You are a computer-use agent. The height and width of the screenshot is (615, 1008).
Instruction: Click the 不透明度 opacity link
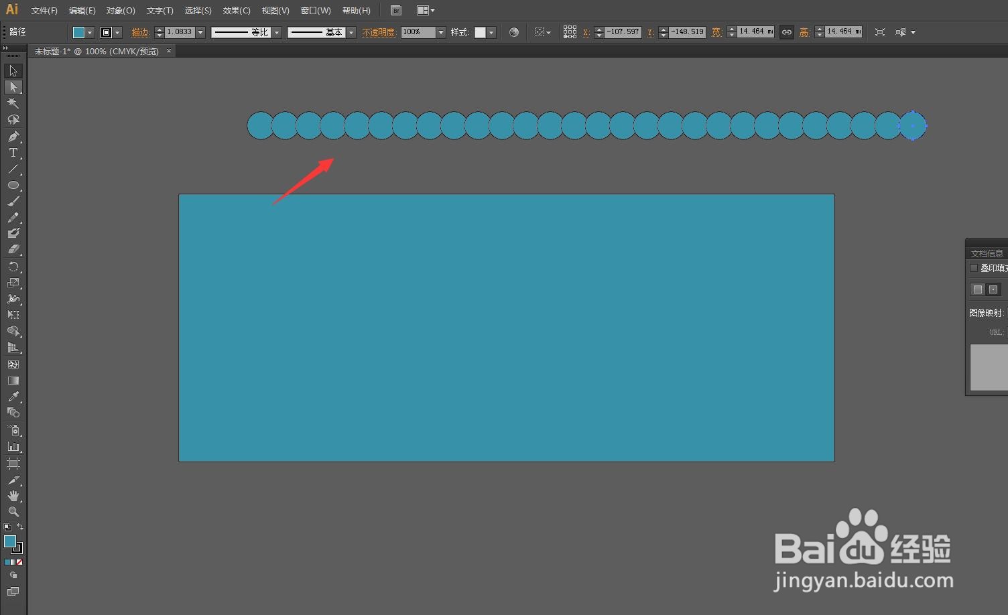pos(379,32)
